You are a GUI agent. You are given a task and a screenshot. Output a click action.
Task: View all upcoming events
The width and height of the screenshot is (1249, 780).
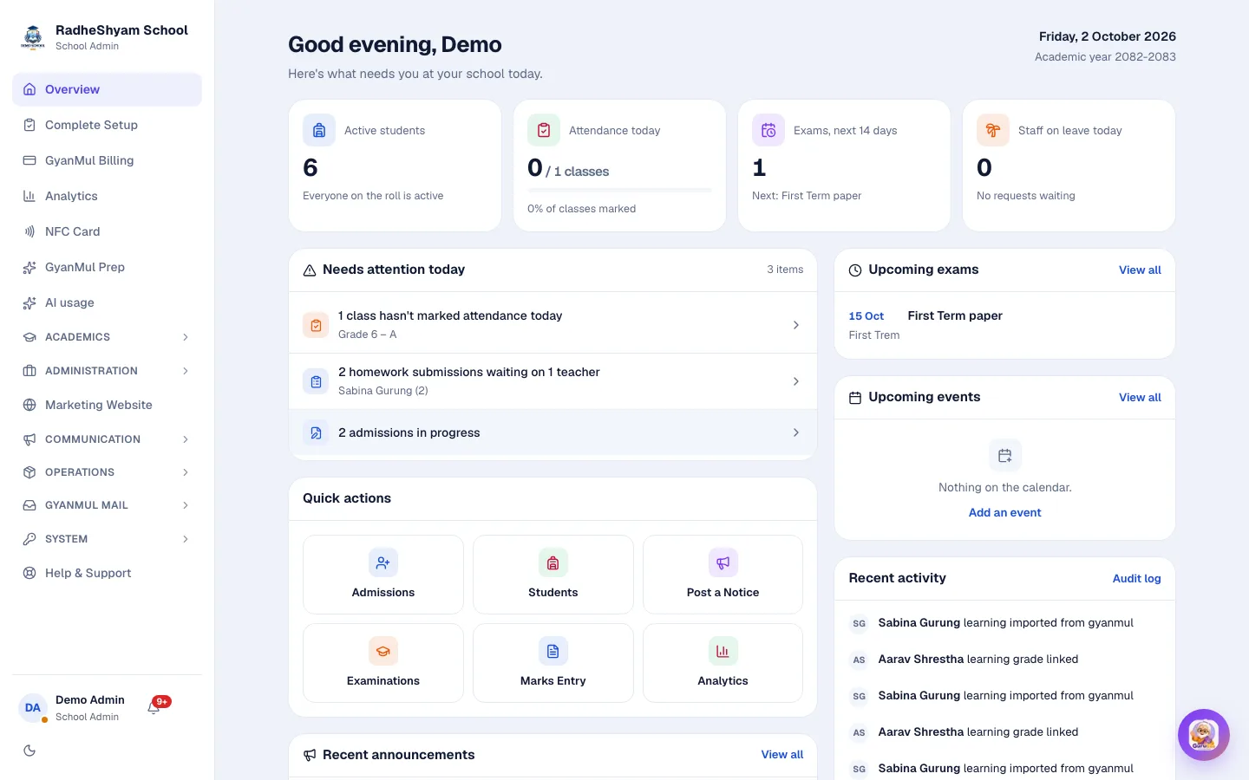point(1140,398)
